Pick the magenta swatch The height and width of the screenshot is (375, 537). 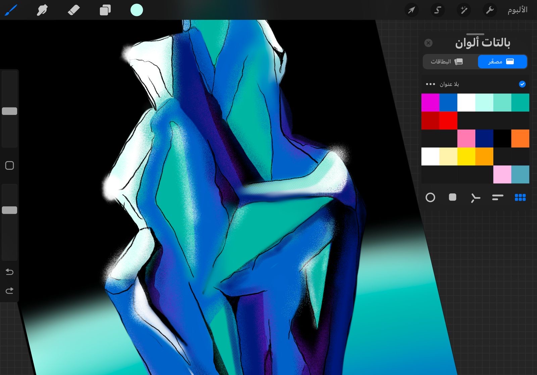pyautogui.click(x=430, y=102)
